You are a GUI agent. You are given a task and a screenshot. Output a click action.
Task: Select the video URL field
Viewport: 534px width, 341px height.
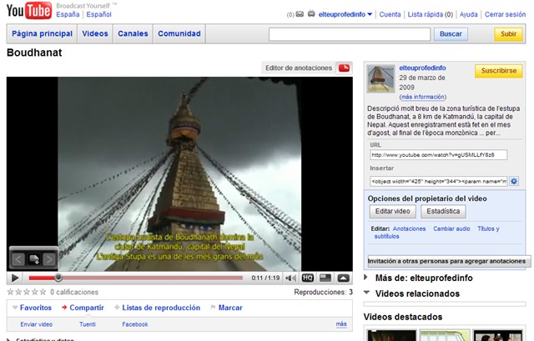point(438,155)
